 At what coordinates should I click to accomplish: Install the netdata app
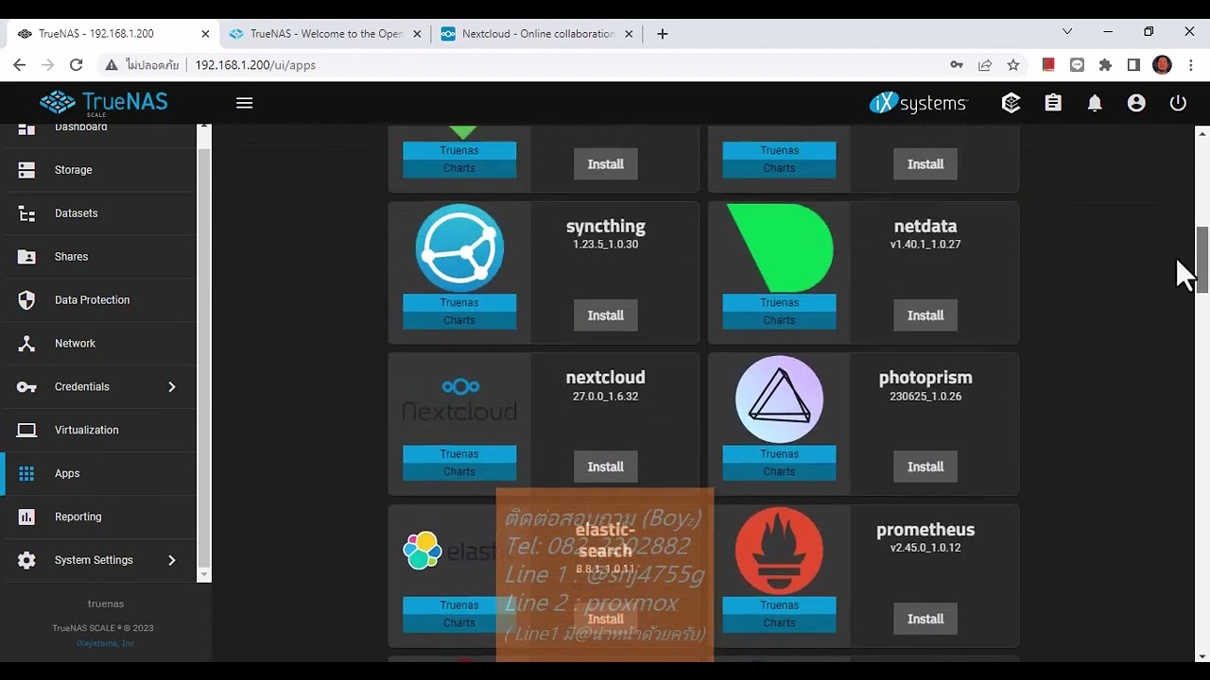coord(925,315)
